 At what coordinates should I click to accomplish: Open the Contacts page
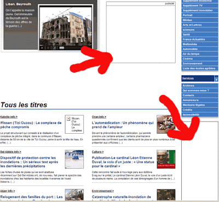coord(200,95)
